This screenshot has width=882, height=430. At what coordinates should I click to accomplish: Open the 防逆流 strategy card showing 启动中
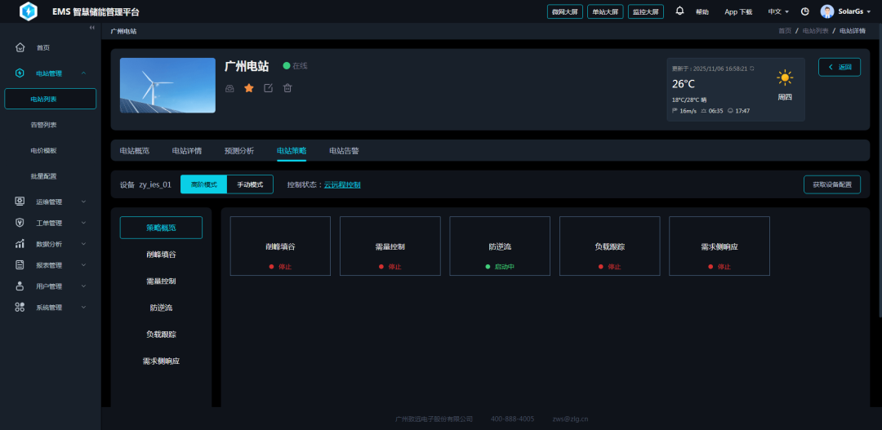500,246
